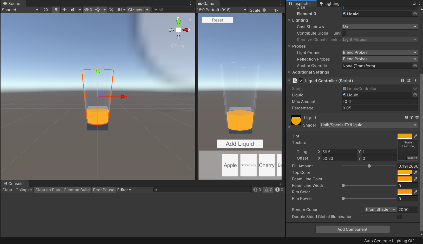Open Liquid Controller component kebab menu
This screenshot has width=423, height=244.
[415, 81]
